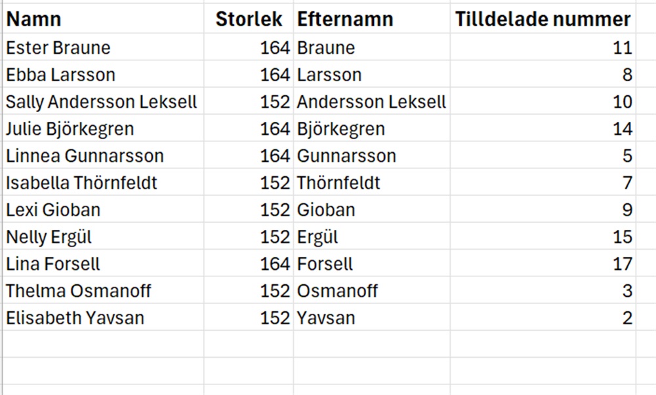Screen dimensions: 656x395
Task: Click the Tilldelade nummer header cell
Action: click(x=543, y=20)
